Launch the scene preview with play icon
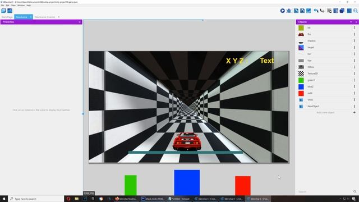Image resolution: width=359 pixels, height=202 pixels. (x=282, y=11)
